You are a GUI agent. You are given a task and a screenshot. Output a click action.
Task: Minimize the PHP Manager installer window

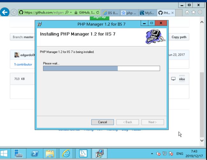click(144, 23)
